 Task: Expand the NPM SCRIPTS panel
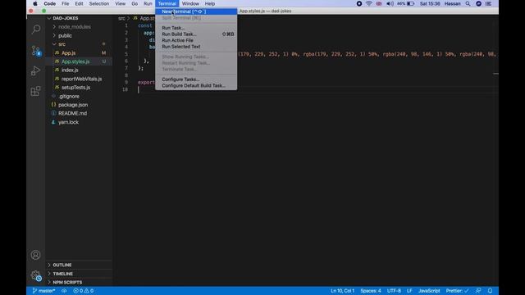click(79, 282)
